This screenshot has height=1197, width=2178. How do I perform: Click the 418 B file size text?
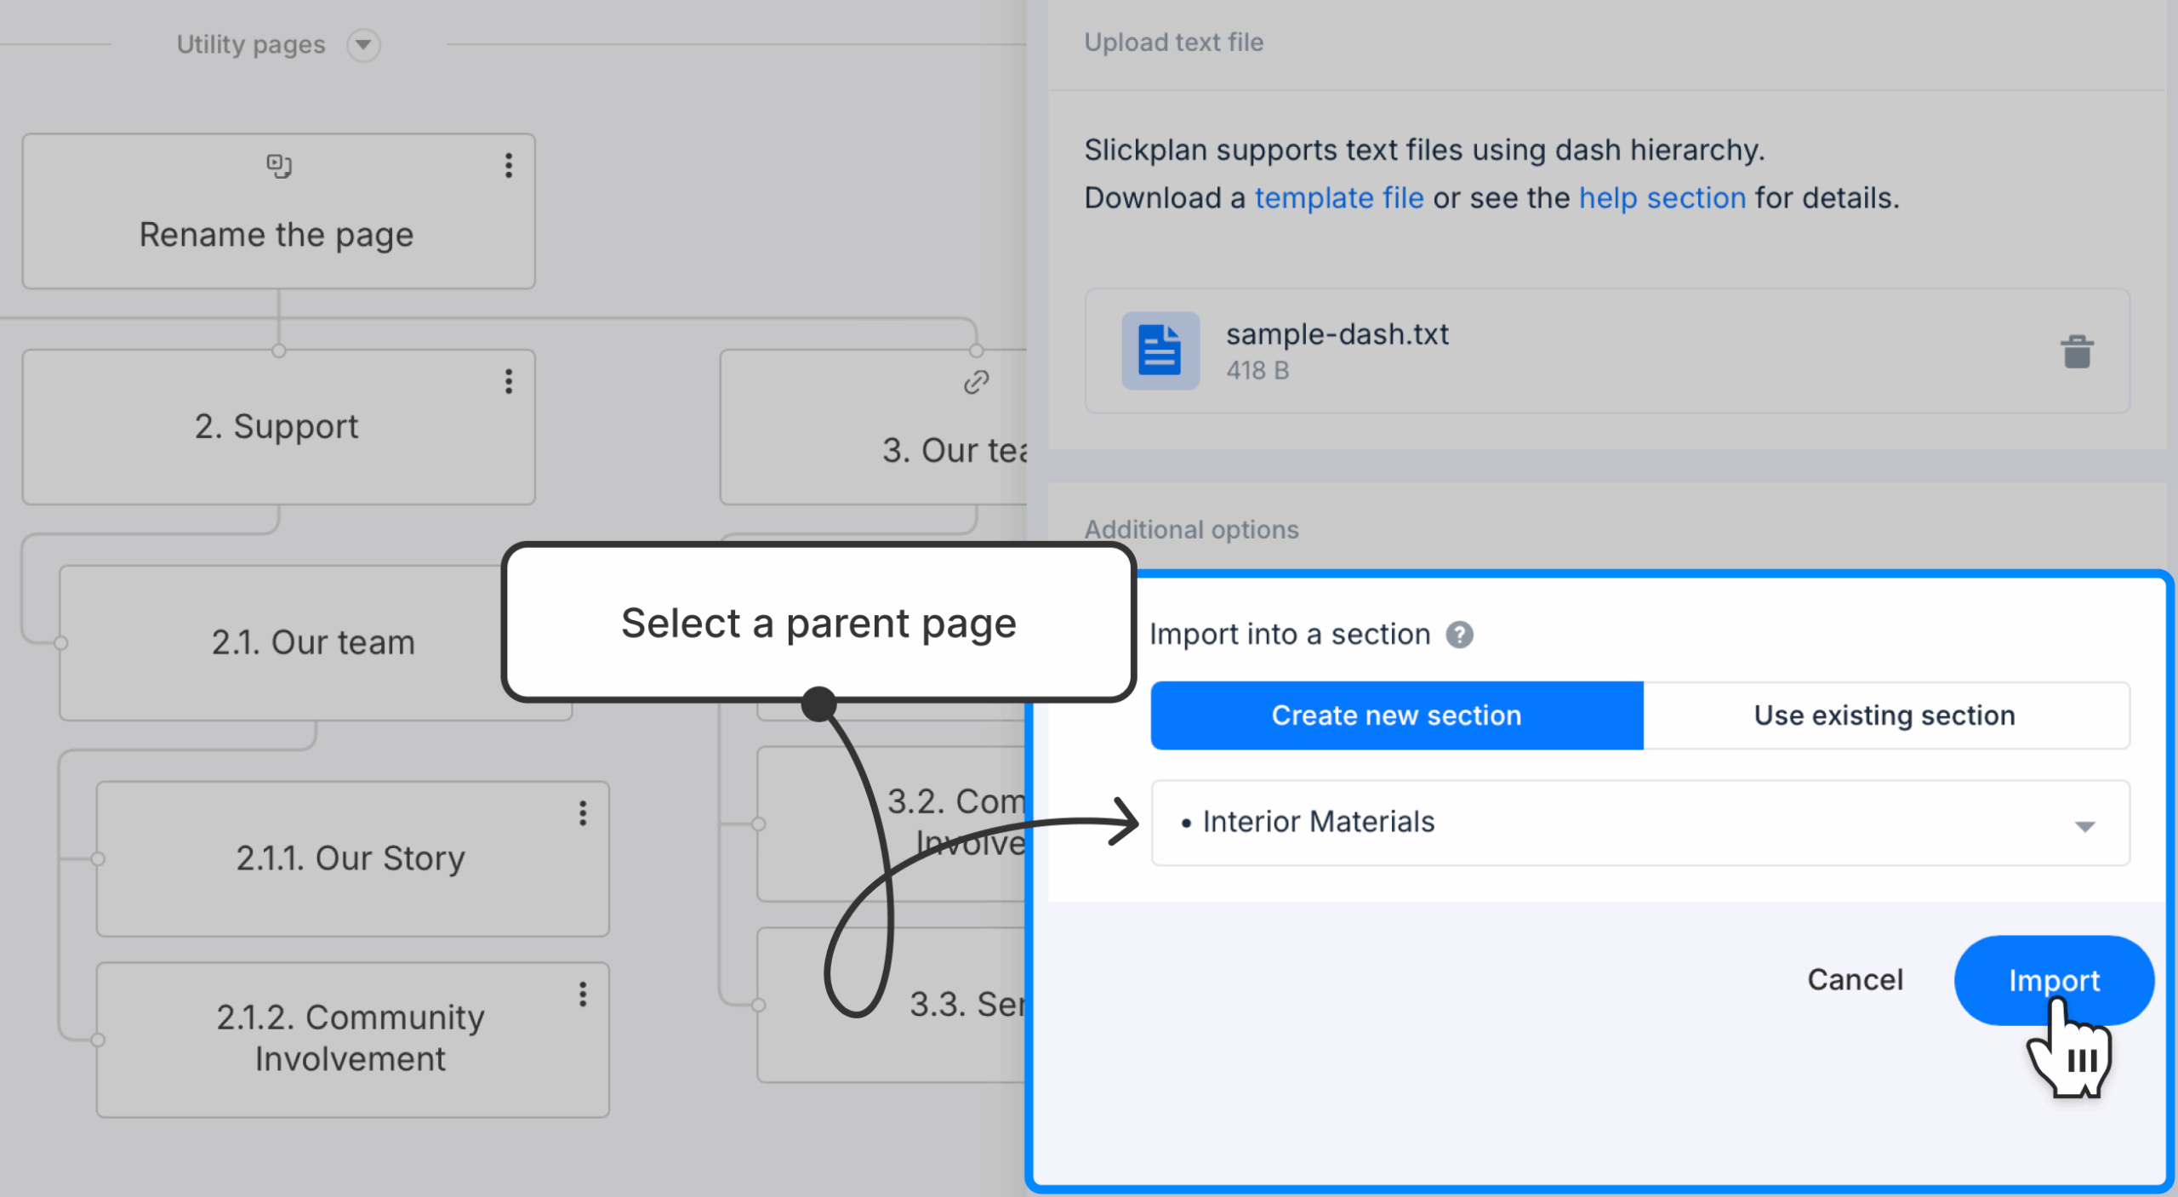point(1257,371)
